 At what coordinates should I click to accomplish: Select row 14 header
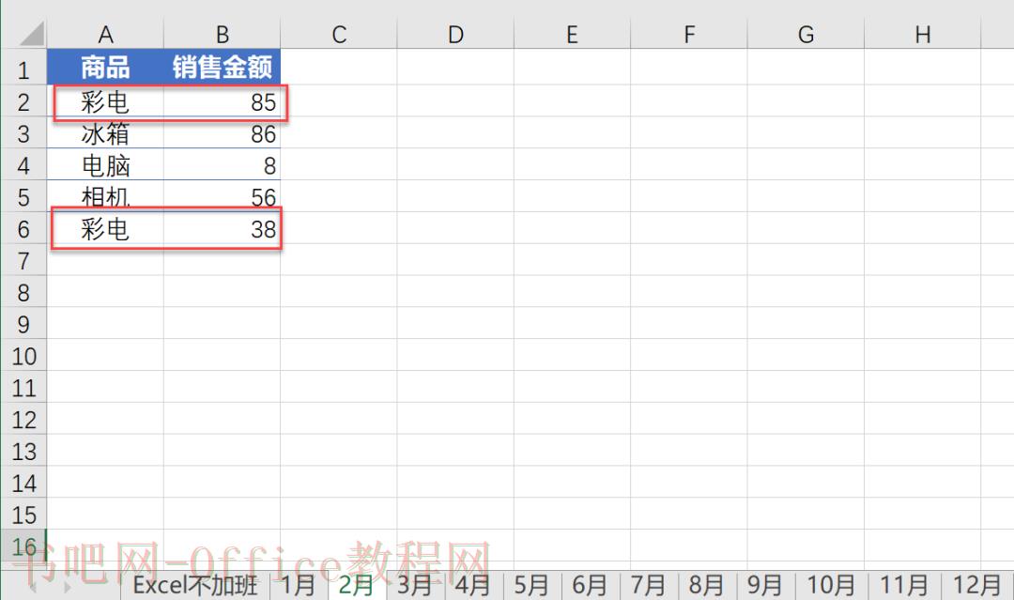click(23, 482)
